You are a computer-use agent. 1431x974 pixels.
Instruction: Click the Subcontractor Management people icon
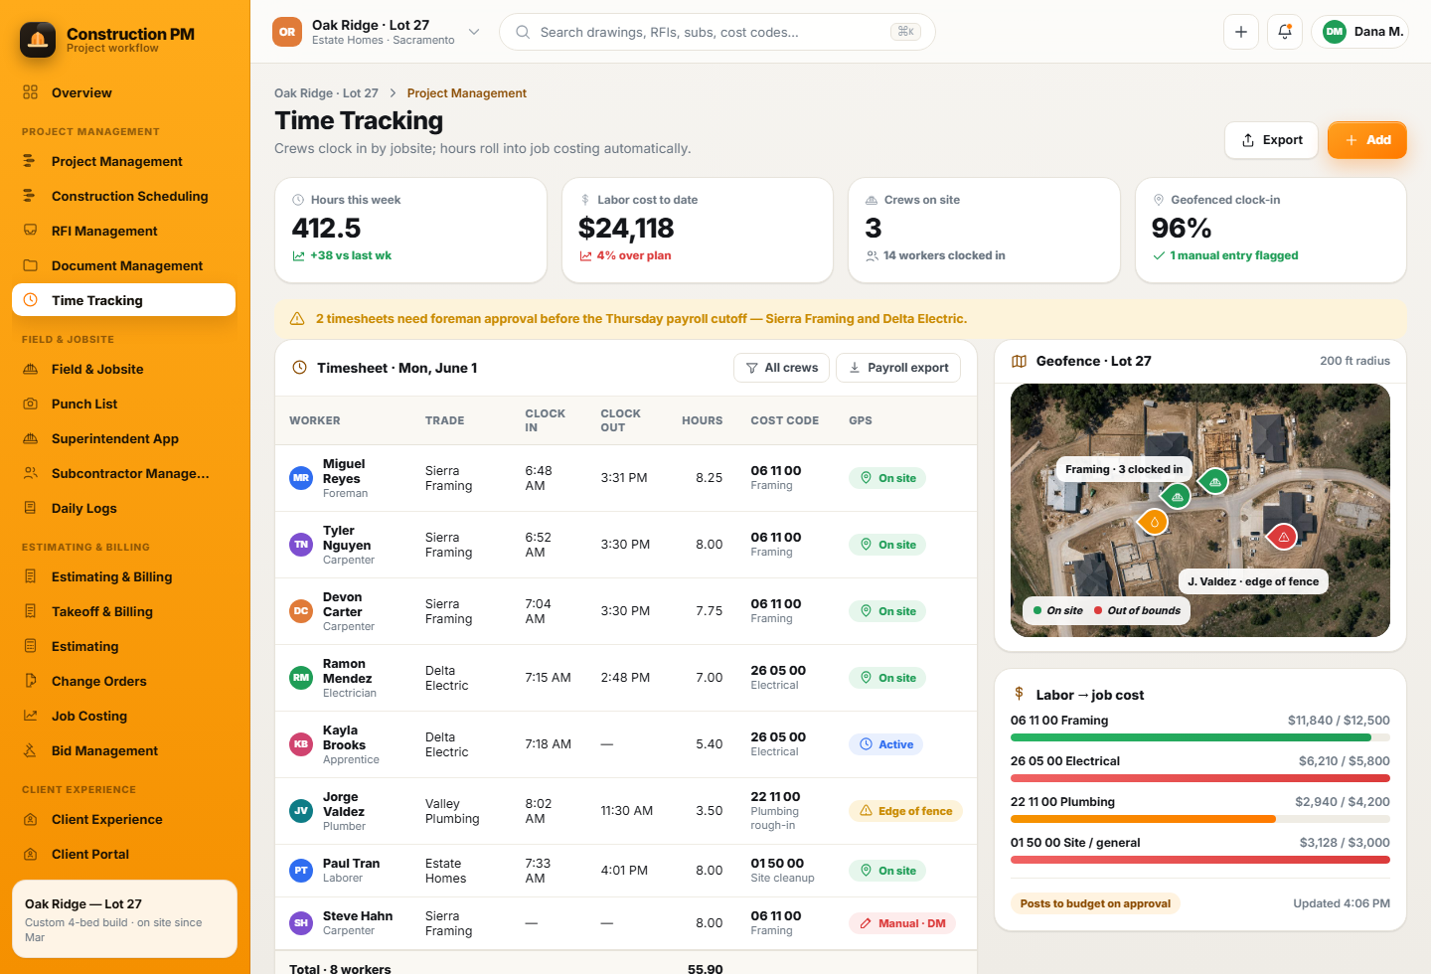[30, 473]
